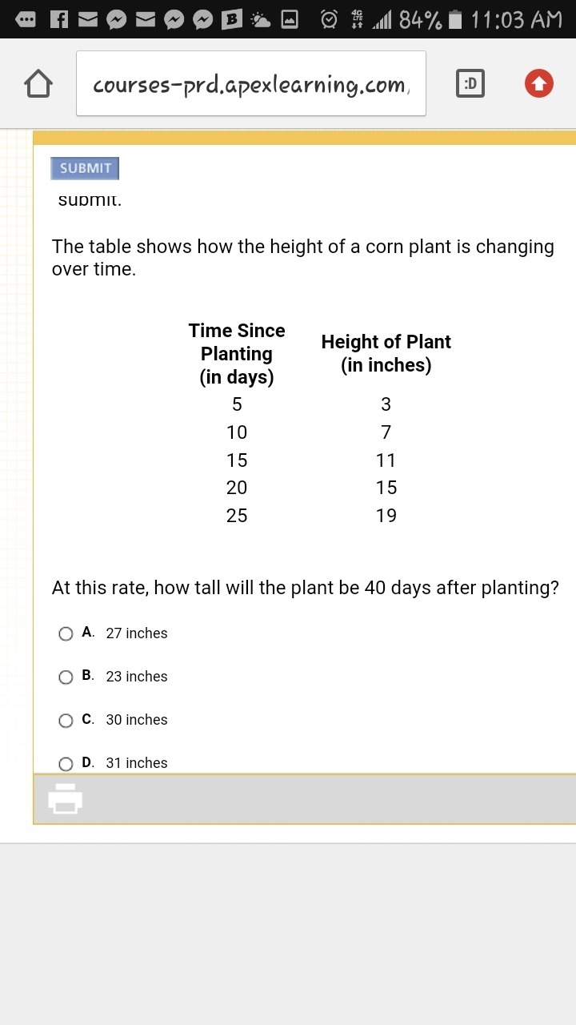This screenshot has width=576, height=1025.
Task: Open the tabs count smiley icon
Action: [x=470, y=83]
